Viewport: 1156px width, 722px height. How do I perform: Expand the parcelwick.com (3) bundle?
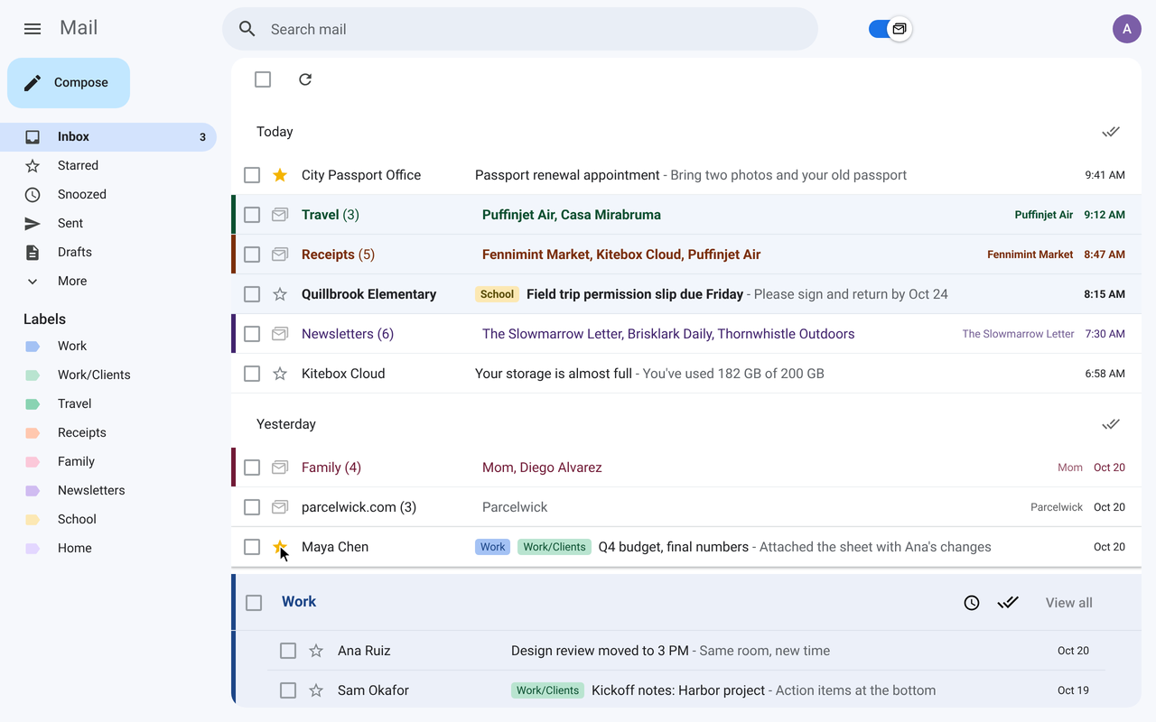tap(686, 507)
